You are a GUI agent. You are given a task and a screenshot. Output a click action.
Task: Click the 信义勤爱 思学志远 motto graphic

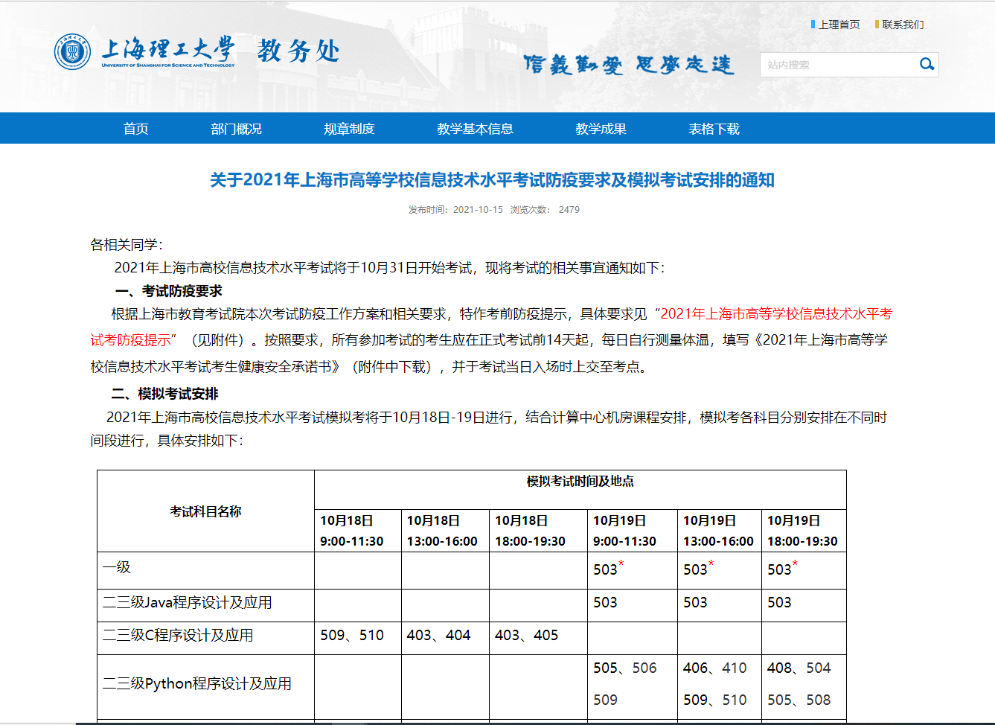pyautogui.click(x=628, y=65)
